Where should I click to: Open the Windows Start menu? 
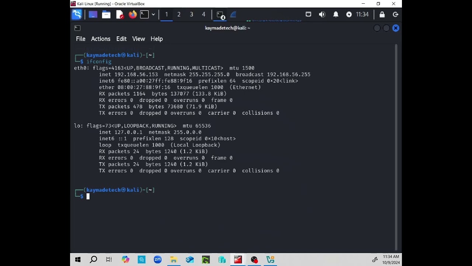click(78, 260)
